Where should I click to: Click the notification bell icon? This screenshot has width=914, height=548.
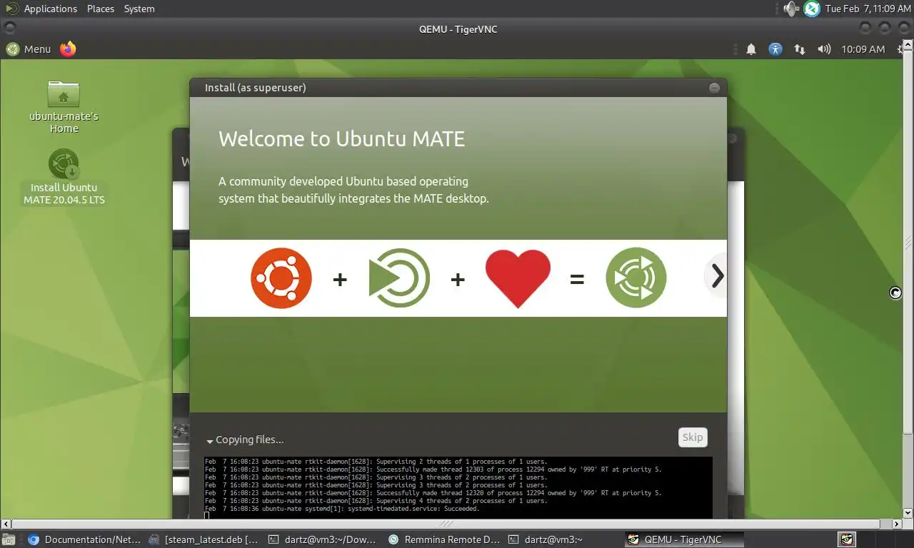751,49
